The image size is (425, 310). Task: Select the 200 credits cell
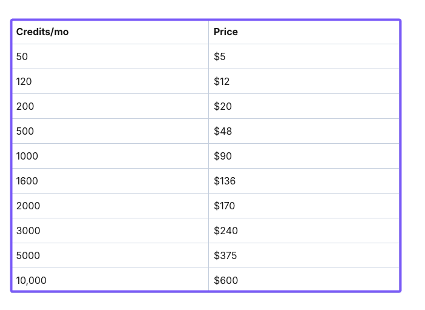(x=25, y=106)
